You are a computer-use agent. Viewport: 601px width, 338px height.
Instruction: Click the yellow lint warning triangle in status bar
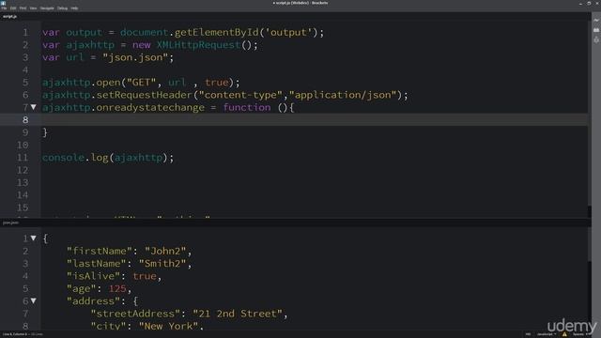click(564, 334)
